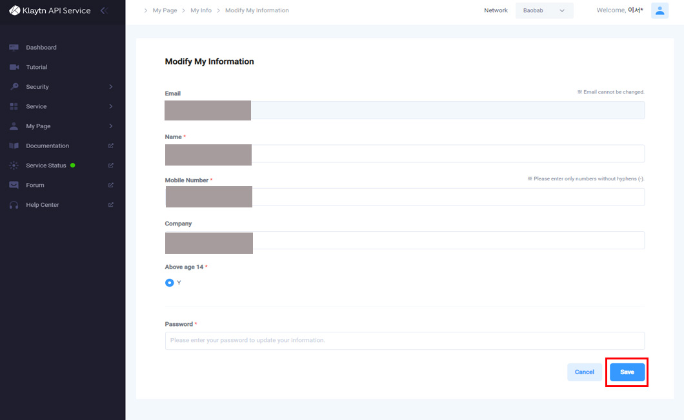Go to My Page breadcrumb link
684x420 pixels.
pos(165,10)
